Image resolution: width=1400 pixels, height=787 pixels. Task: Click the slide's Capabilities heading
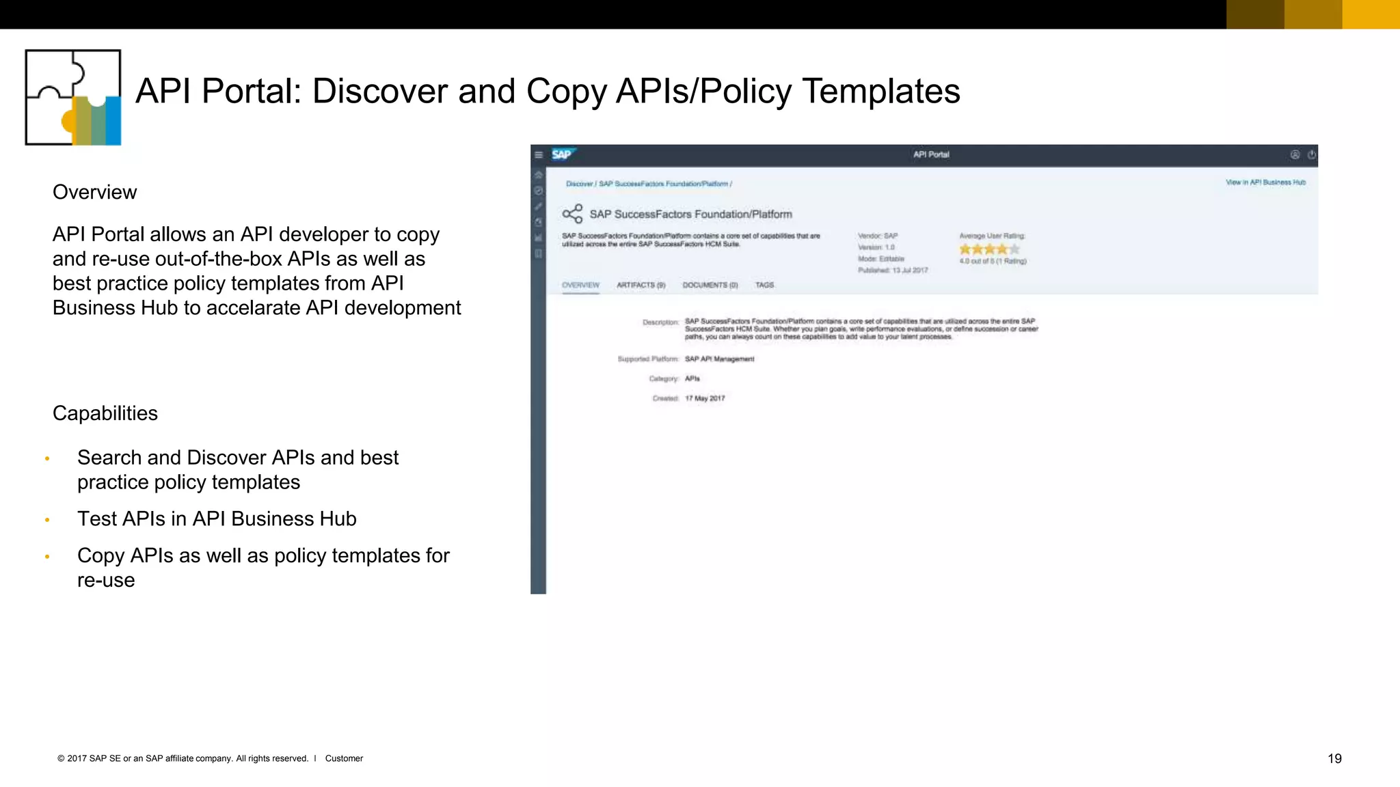click(x=105, y=413)
